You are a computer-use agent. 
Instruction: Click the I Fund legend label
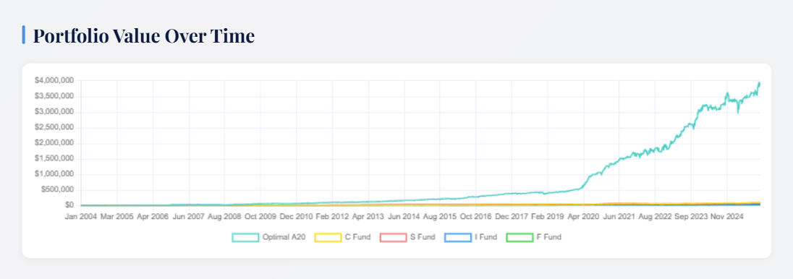(x=485, y=237)
